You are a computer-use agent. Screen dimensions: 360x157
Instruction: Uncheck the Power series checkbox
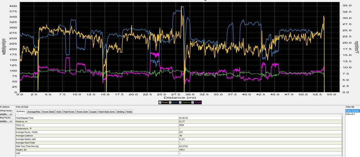(x=160, y=102)
